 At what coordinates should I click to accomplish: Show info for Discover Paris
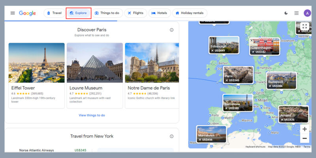(x=171, y=30)
